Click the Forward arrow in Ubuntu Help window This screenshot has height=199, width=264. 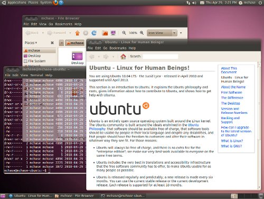click(106, 57)
